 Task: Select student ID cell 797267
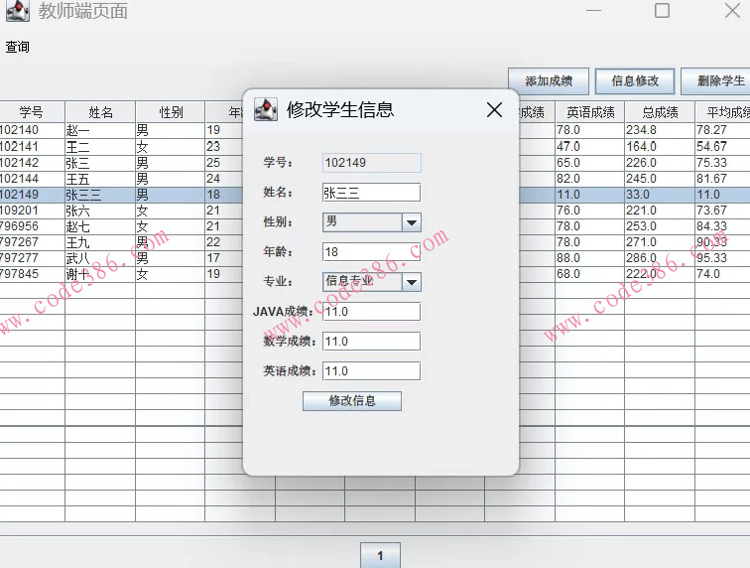[x=32, y=242]
